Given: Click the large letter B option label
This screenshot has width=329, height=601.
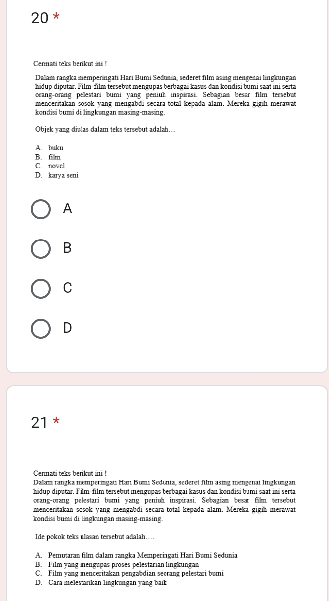Looking at the screenshot, I should click(x=68, y=249).
